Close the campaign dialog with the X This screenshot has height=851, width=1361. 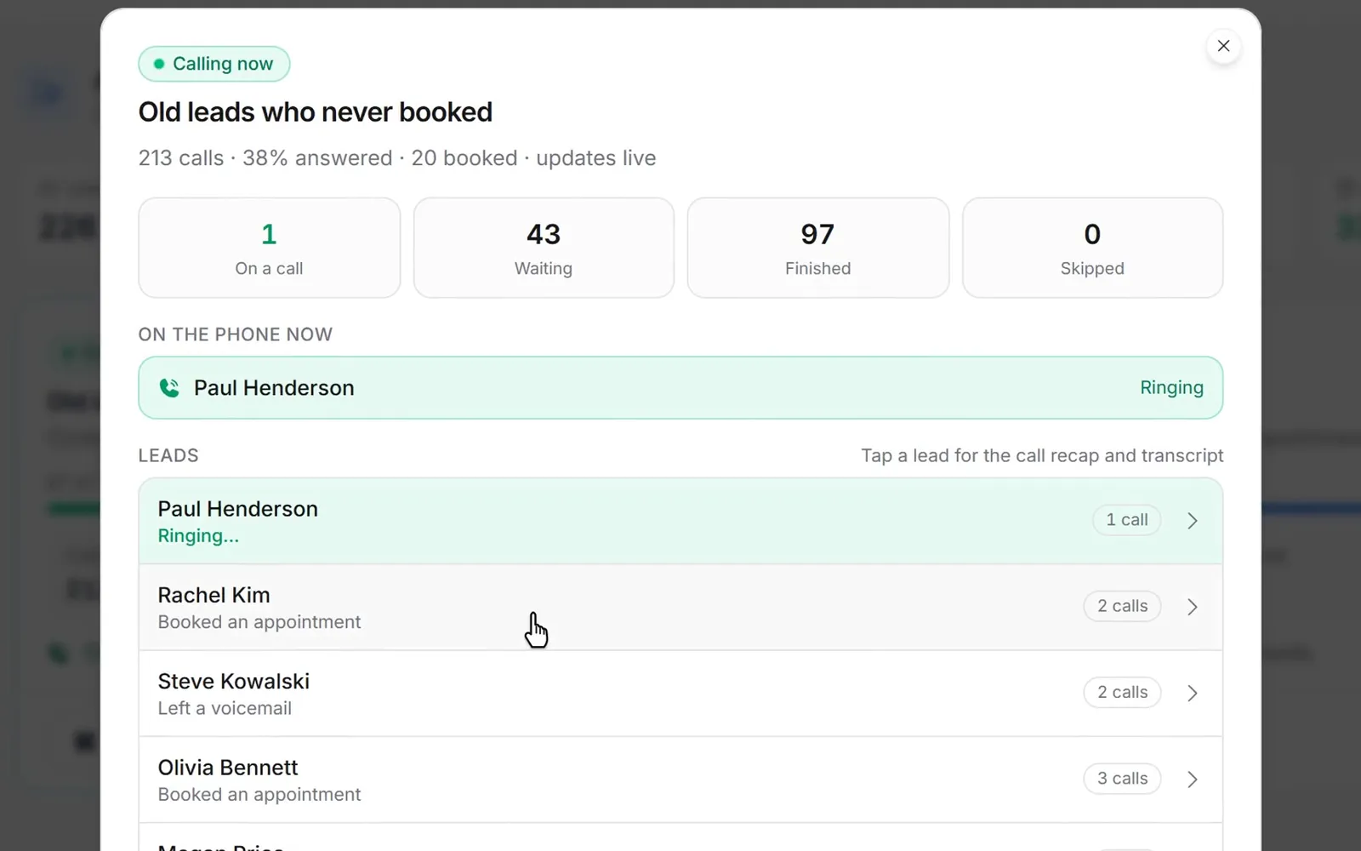pyautogui.click(x=1223, y=46)
